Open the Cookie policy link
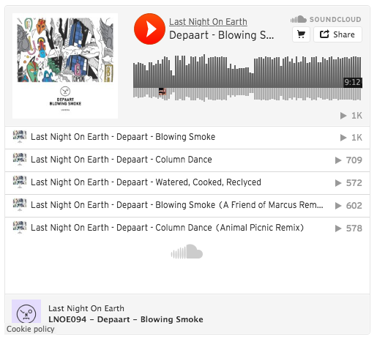The height and width of the screenshot is (342, 377). tap(30, 329)
